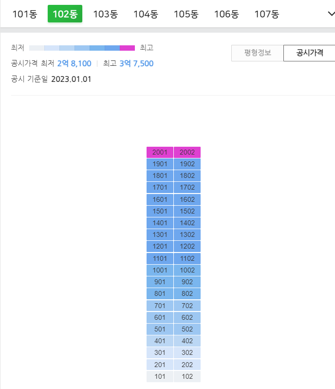The width and height of the screenshot is (335, 389).
Task: Select unit 2002 in magenta
Action: [187, 152]
